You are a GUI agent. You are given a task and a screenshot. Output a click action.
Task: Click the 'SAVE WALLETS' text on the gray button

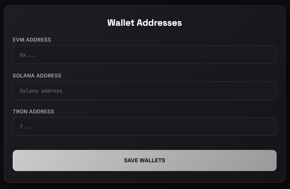(x=144, y=160)
